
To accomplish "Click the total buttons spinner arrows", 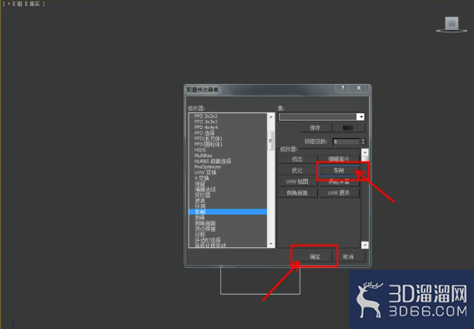I will pyautogui.click(x=363, y=142).
